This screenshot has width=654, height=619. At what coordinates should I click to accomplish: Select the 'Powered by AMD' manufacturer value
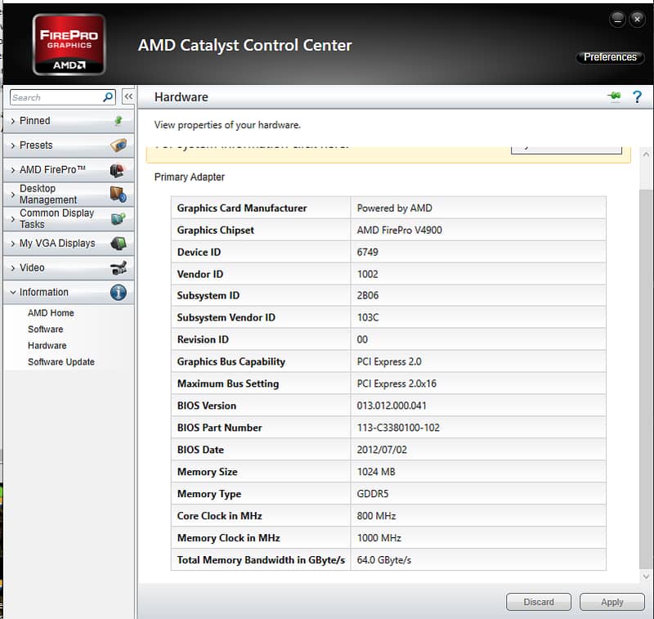394,209
